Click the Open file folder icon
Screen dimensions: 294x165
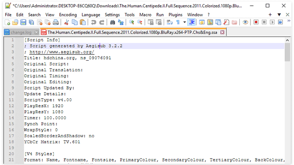click(15, 23)
